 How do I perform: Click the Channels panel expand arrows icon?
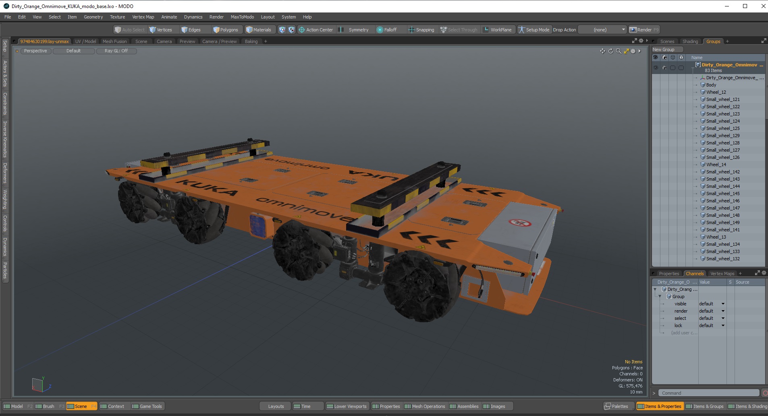click(757, 273)
